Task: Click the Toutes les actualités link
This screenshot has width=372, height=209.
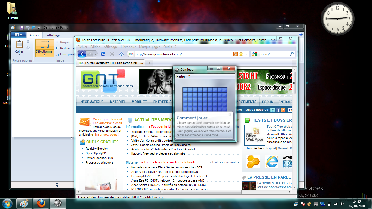Action: [225, 162]
